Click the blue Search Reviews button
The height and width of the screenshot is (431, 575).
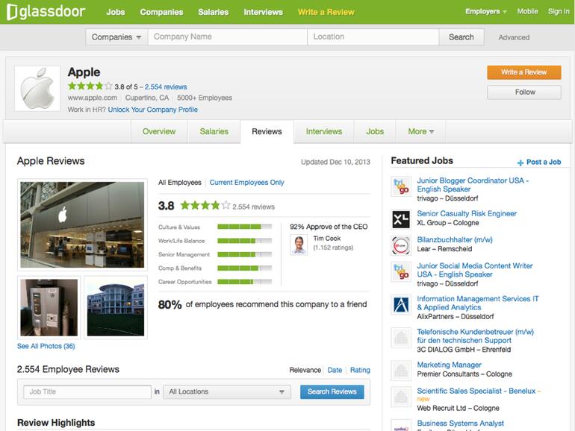tap(332, 391)
